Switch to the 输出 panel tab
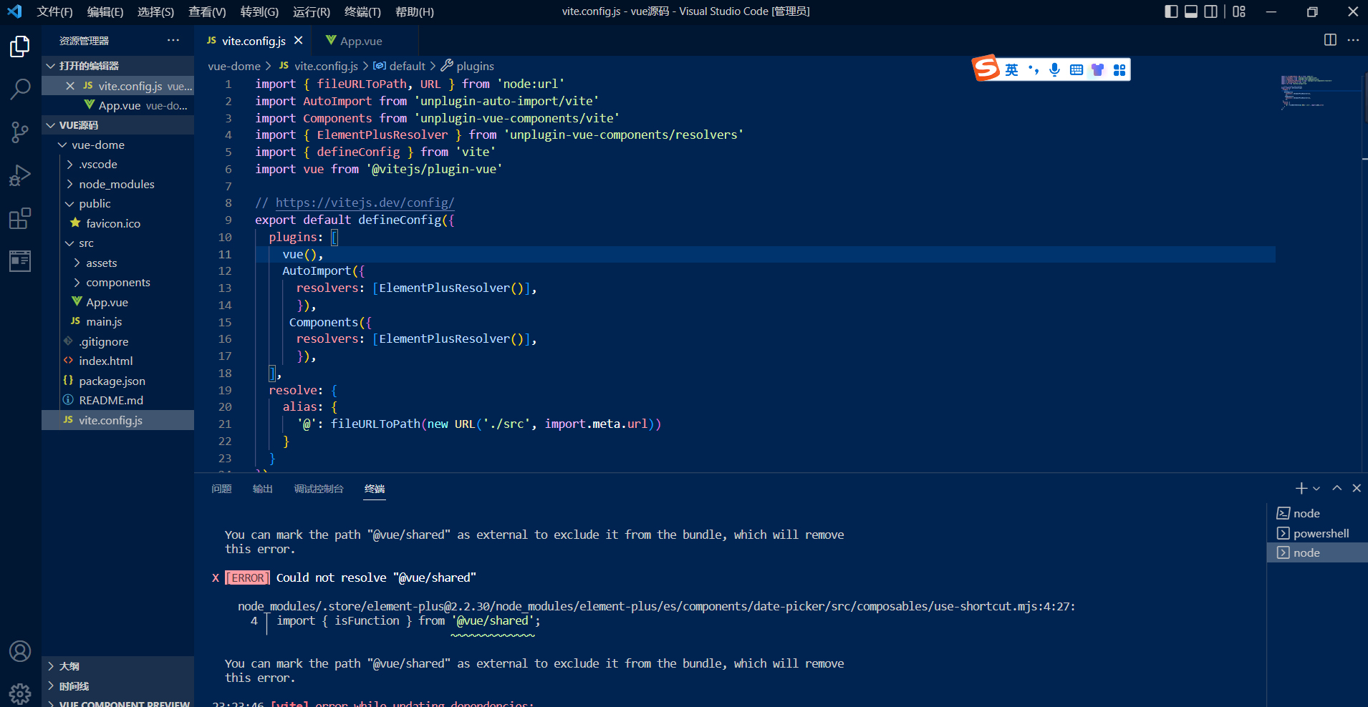 [x=263, y=489]
